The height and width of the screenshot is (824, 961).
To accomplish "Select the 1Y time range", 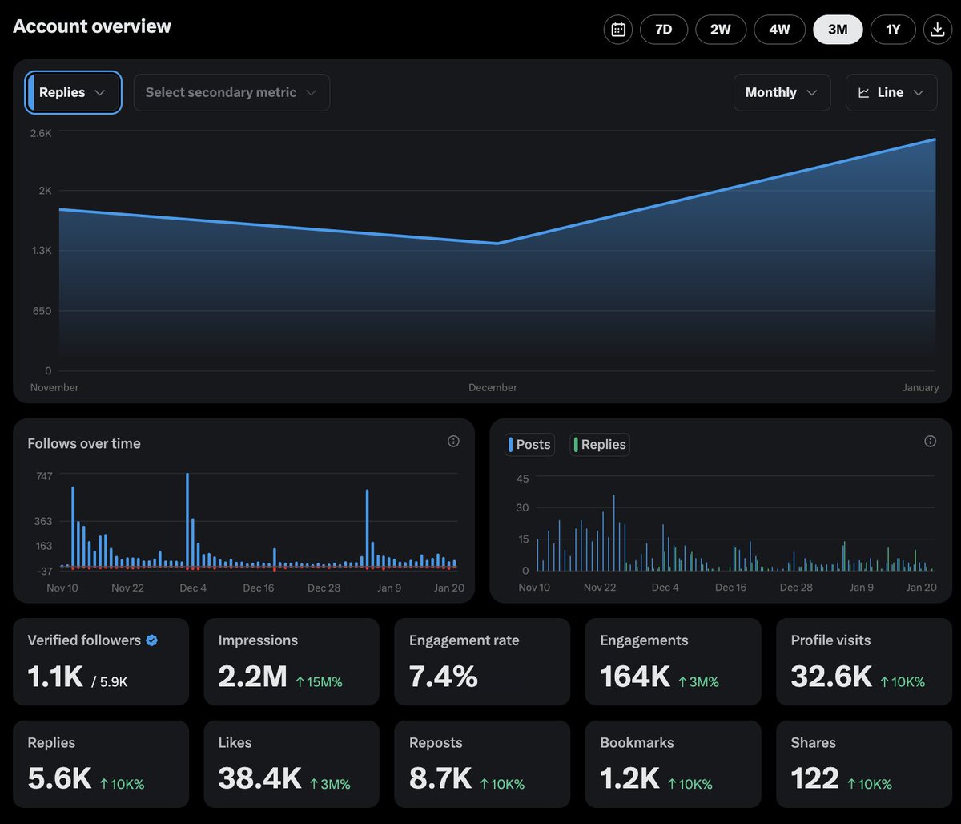I will [x=893, y=30].
